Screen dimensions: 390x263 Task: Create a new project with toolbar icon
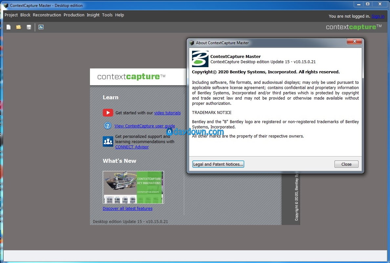[x=9, y=27]
